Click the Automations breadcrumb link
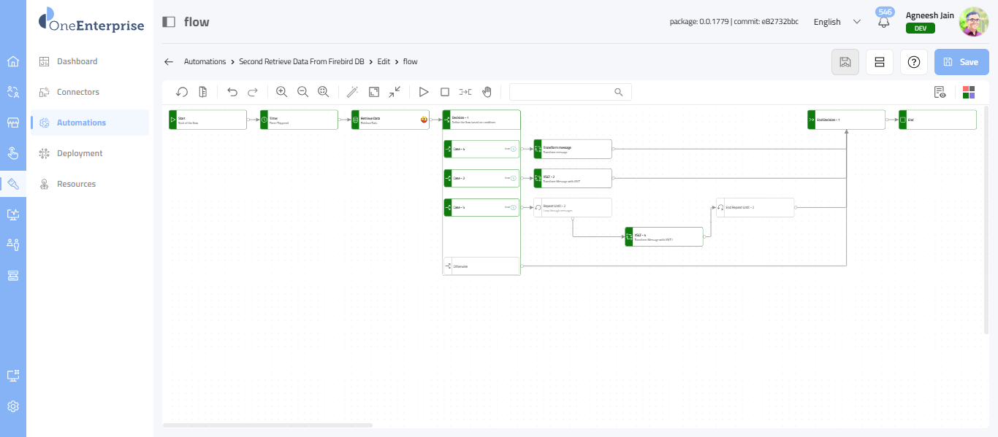Screen dimensions: 998x437 click(x=205, y=62)
